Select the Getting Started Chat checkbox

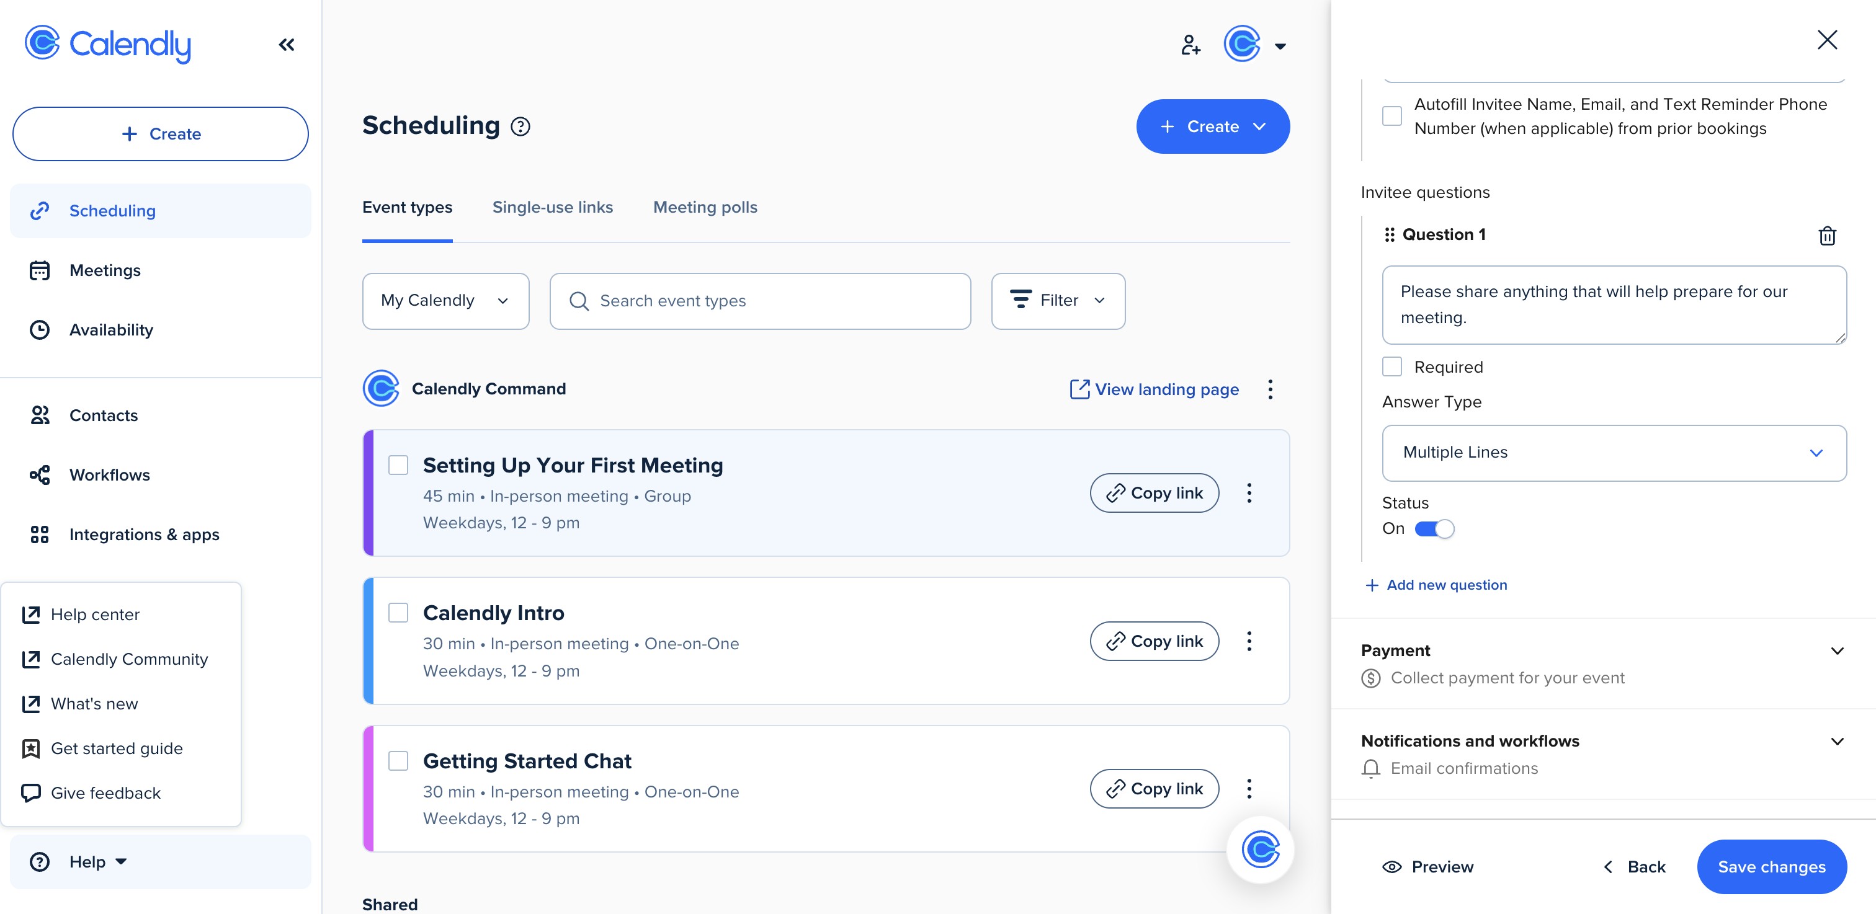[398, 761]
